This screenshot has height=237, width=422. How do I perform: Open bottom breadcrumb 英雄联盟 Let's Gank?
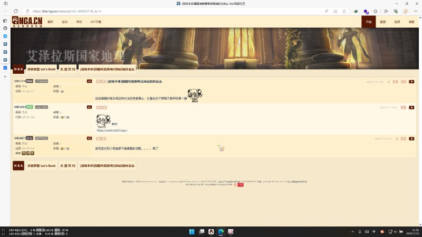pos(42,165)
